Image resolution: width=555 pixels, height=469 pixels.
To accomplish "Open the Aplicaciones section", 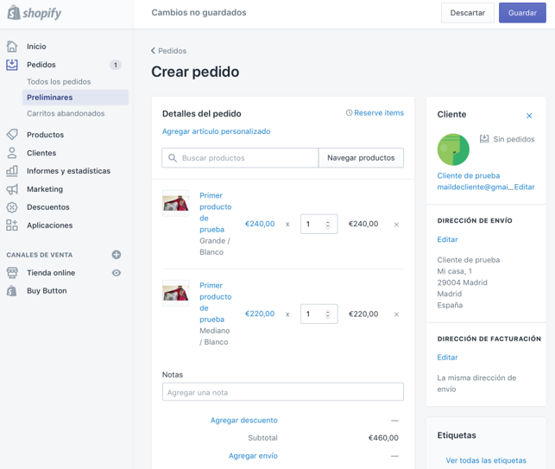I will (49, 225).
